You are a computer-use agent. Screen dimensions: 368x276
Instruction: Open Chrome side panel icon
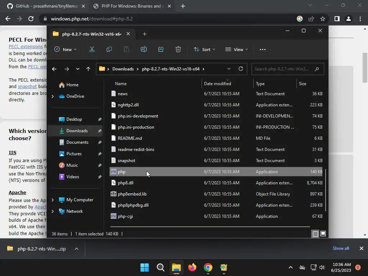pos(337,19)
